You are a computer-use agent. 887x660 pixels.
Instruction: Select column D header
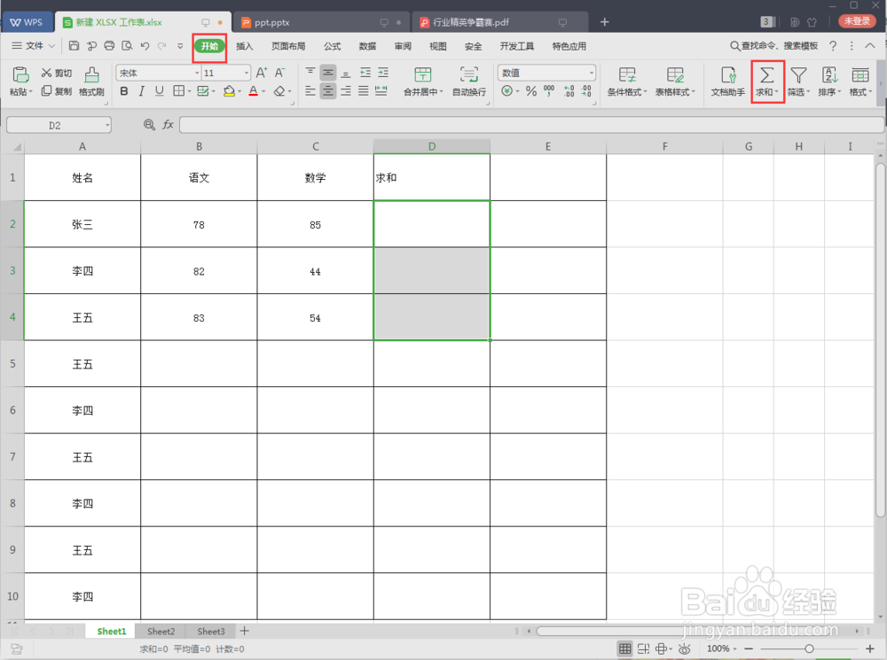[x=432, y=146]
